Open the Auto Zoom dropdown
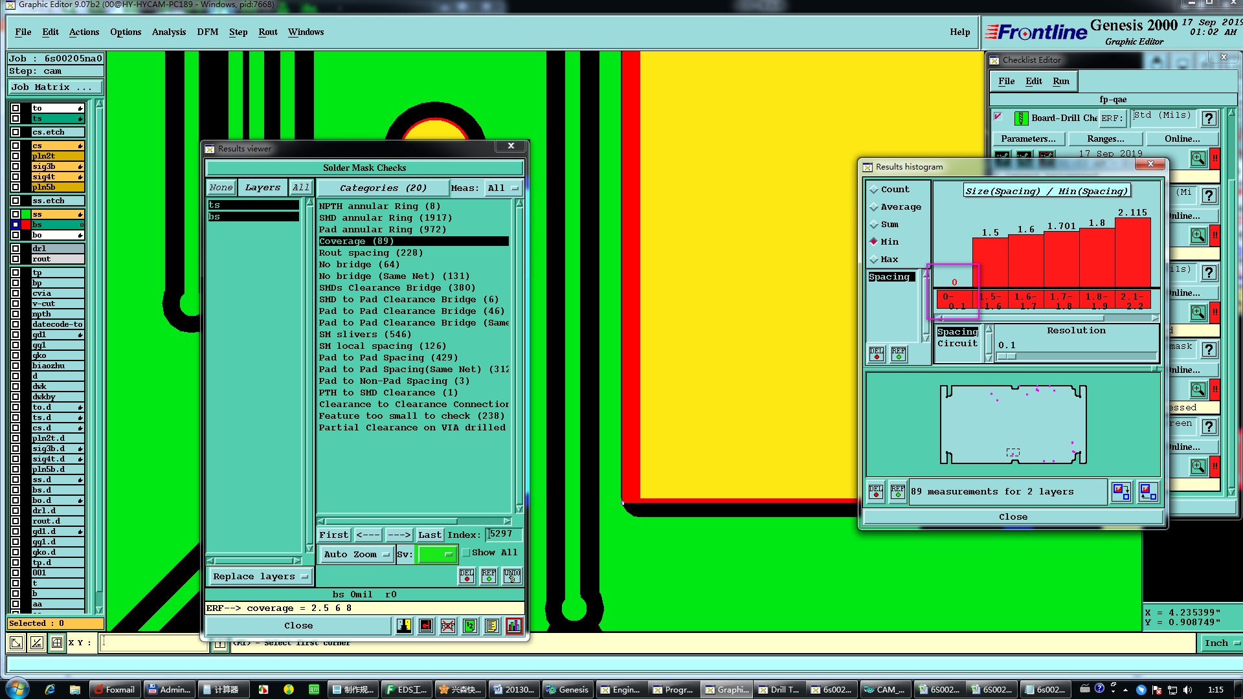Viewport: 1243px width, 699px height. pyautogui.click(x=357, y=555)
